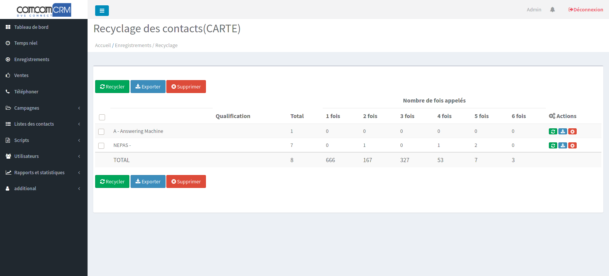Toggle the select-all checkbox in table header

pyautogui.click(x=102, y=117)
